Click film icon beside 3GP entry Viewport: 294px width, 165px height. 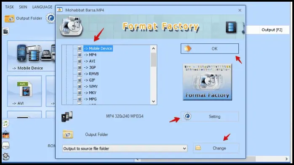(80, 68)
